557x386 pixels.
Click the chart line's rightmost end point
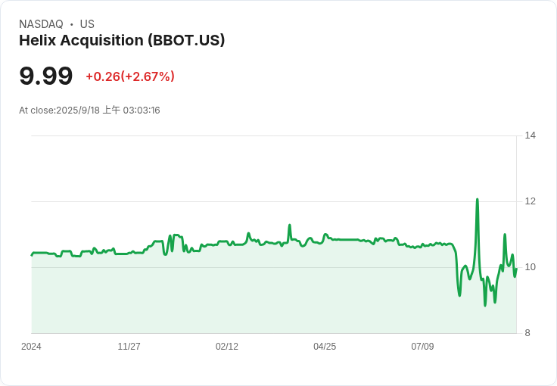point(516,269)
